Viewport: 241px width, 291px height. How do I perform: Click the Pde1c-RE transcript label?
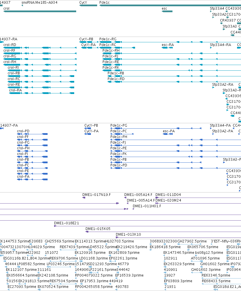point(111,62)
